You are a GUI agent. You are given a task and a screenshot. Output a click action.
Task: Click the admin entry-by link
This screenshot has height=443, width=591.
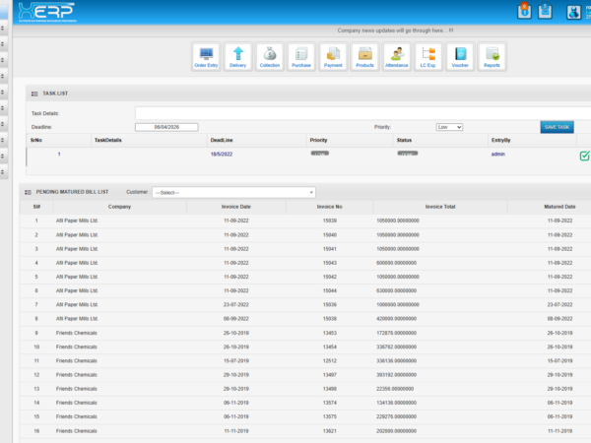coord(497,155)
